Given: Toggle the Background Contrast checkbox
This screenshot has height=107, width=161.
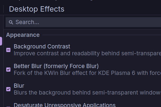Looking at the screenshot, I should tap(8, 50).
